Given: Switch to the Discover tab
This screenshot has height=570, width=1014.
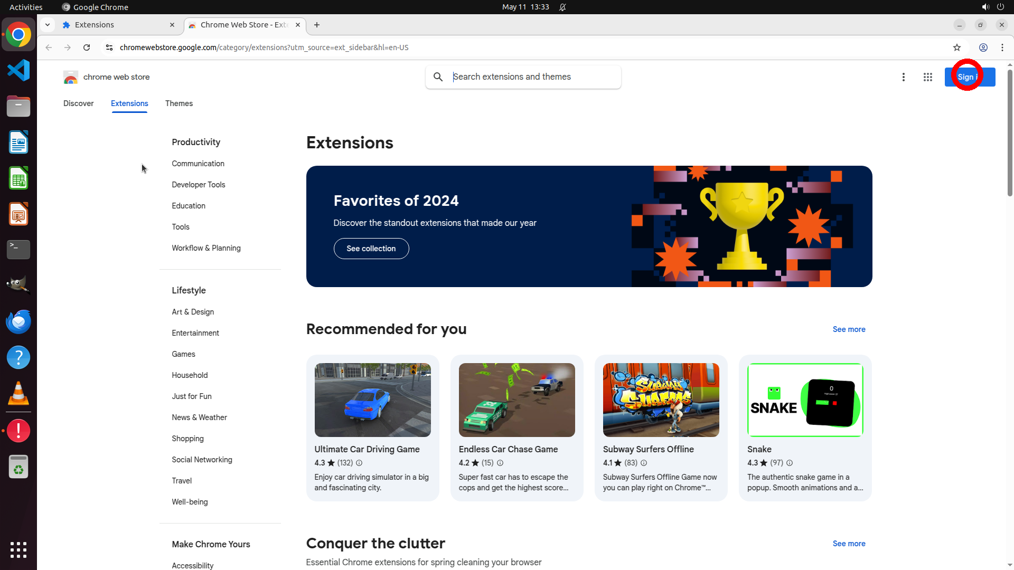Looking at the screenshot, I should click(78, 103).
